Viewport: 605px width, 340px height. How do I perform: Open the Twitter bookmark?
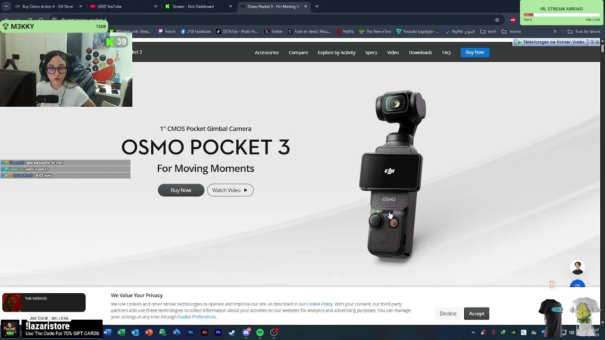274,32
